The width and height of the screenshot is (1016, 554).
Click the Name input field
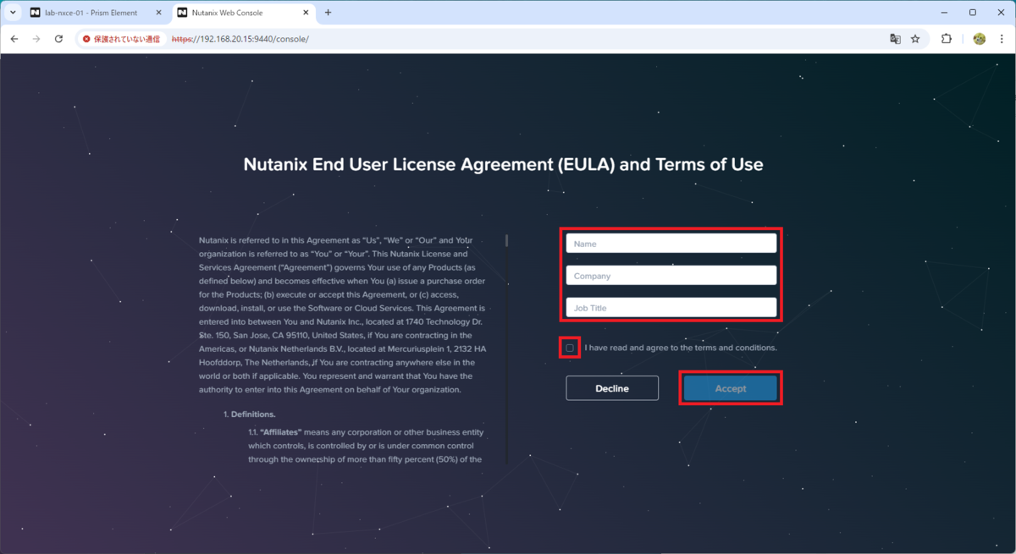(x=671, y=244)
